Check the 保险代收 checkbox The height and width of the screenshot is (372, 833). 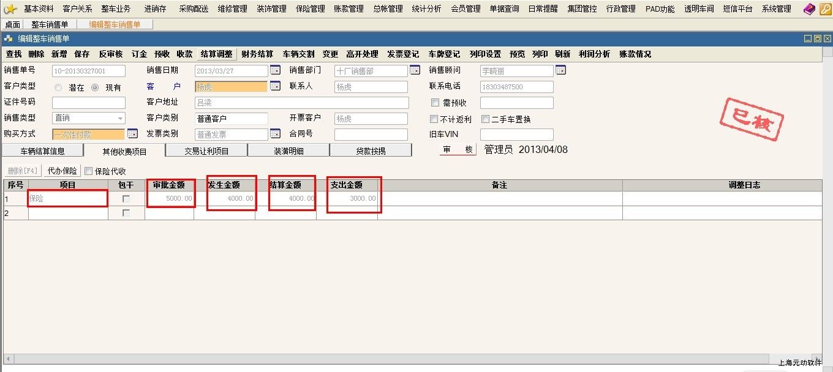tap(89, 171)
